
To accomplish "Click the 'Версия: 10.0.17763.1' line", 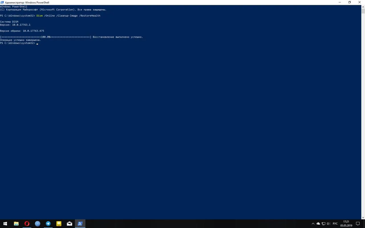I will [x=15, y=25].
